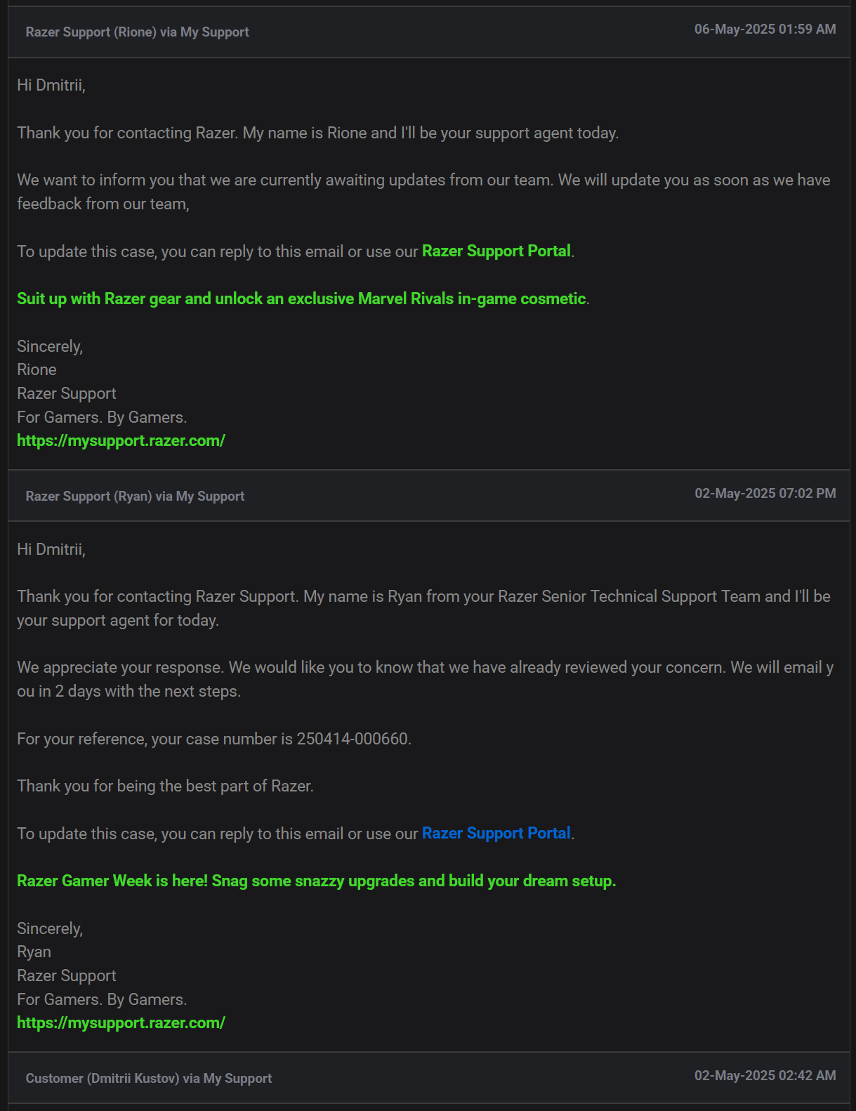
Task: Click the 'already reviewed your concern' paragraph
Action: coord(425,679)
